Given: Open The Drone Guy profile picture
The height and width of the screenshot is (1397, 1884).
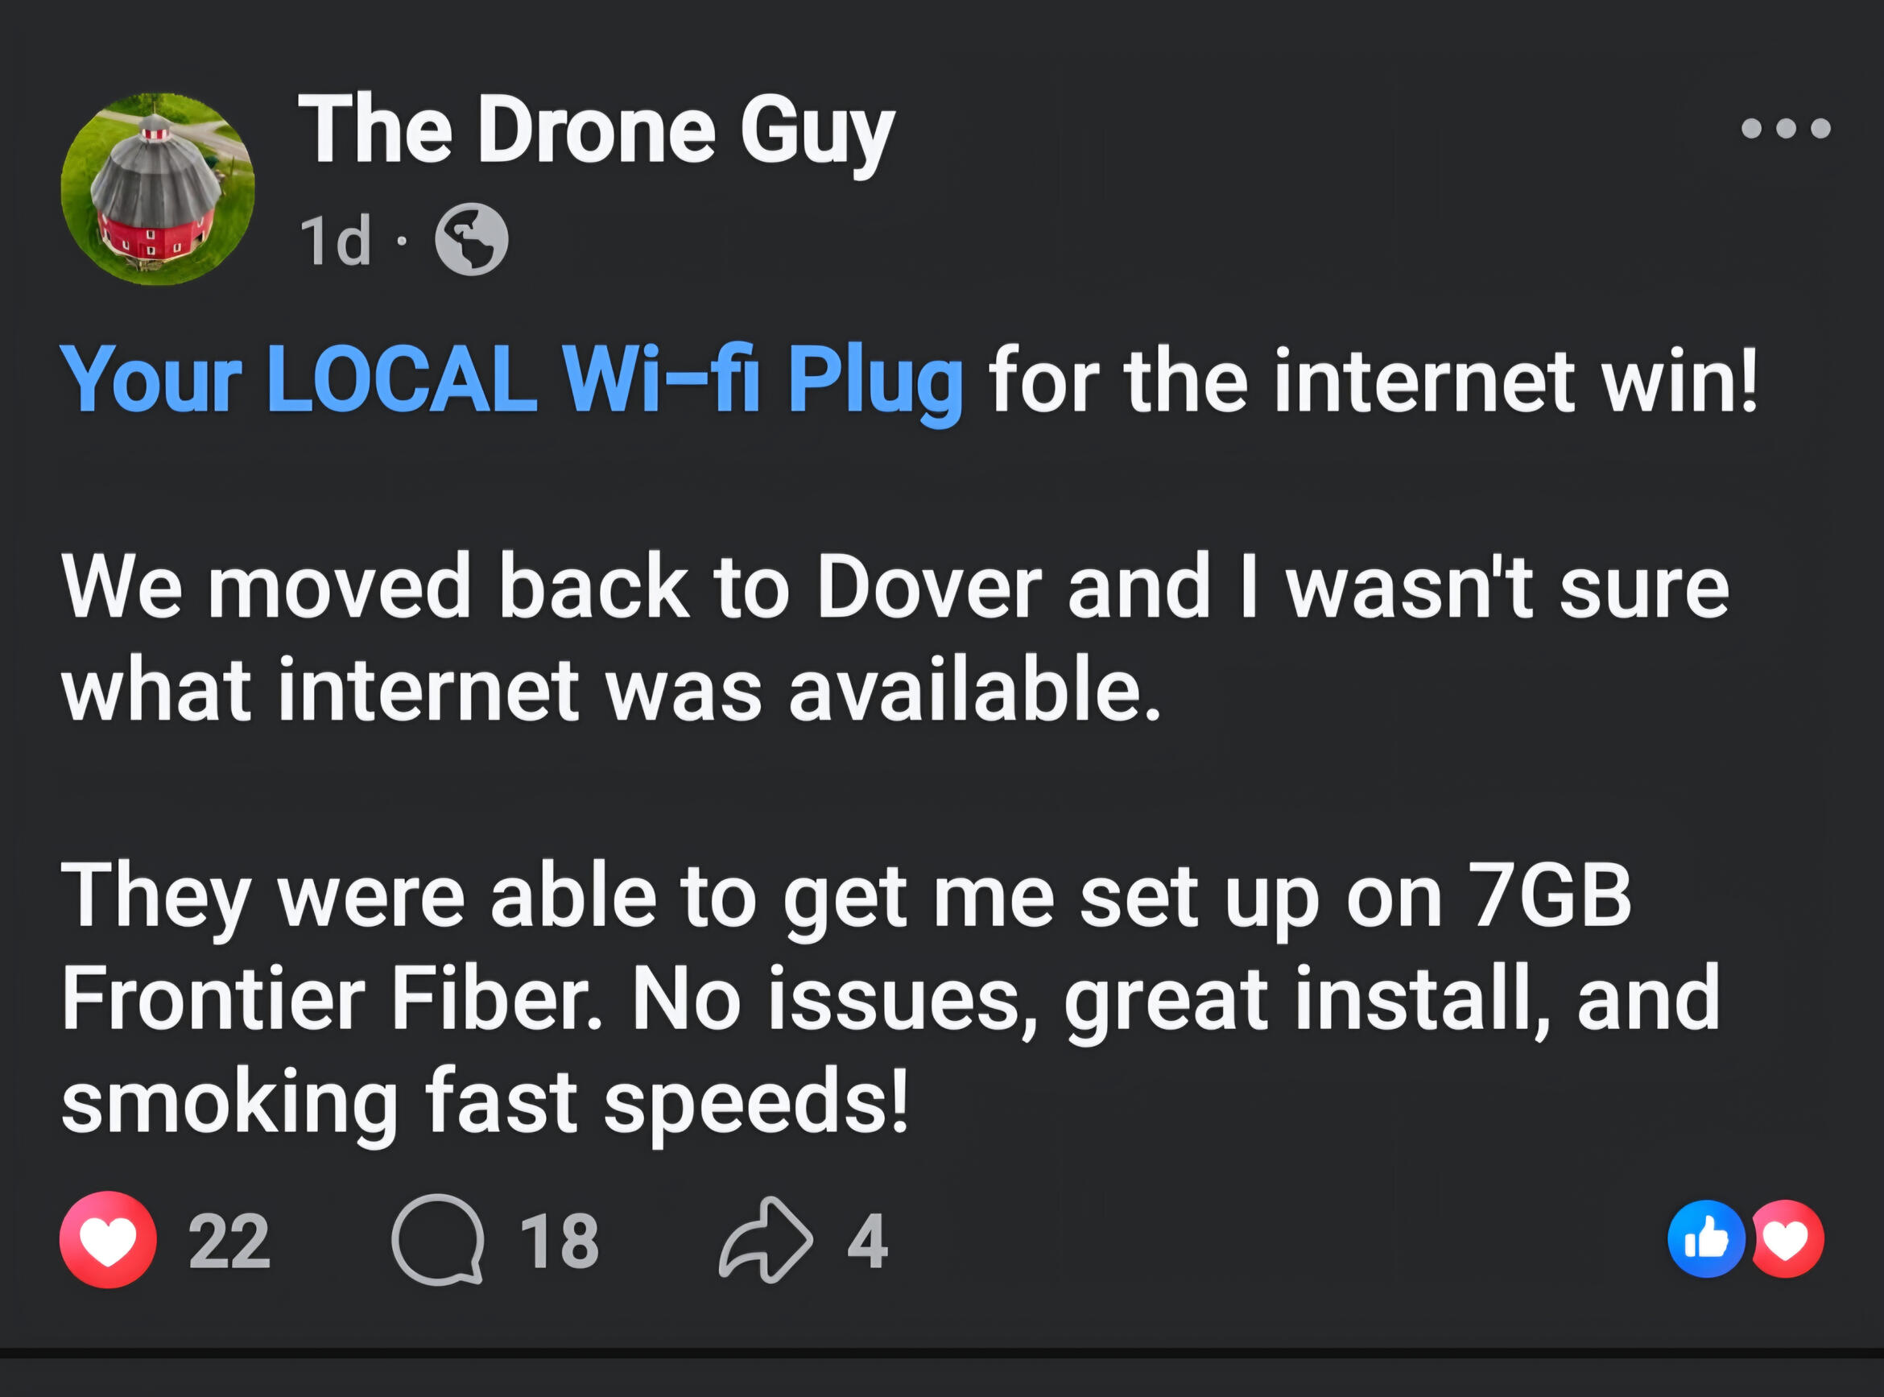Looking at the screenshot, I should [x=158, y=188].
